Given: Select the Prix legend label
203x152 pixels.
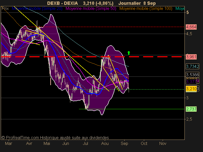Looking at the screenshot, I should click(5, 9).
